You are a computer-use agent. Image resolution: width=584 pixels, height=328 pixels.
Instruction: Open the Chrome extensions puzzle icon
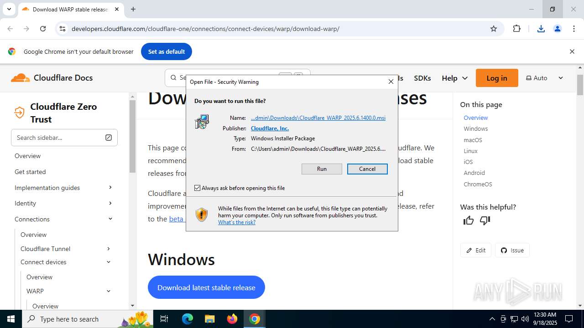[516, 29]
